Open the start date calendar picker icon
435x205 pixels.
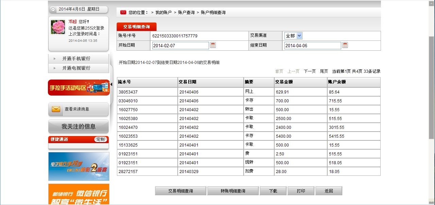213,45
